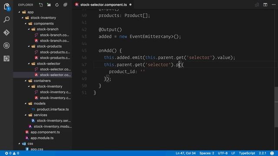Change line ending via LF status item

tap(233, 153)
